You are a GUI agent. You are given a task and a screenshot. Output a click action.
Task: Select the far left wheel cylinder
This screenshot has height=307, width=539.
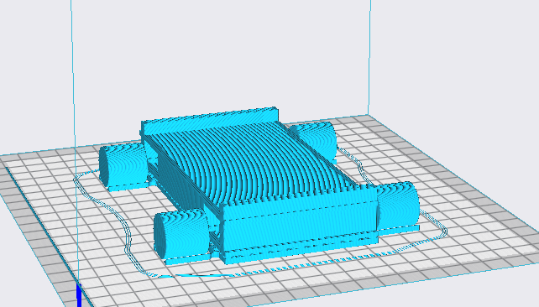click(123, 165)
